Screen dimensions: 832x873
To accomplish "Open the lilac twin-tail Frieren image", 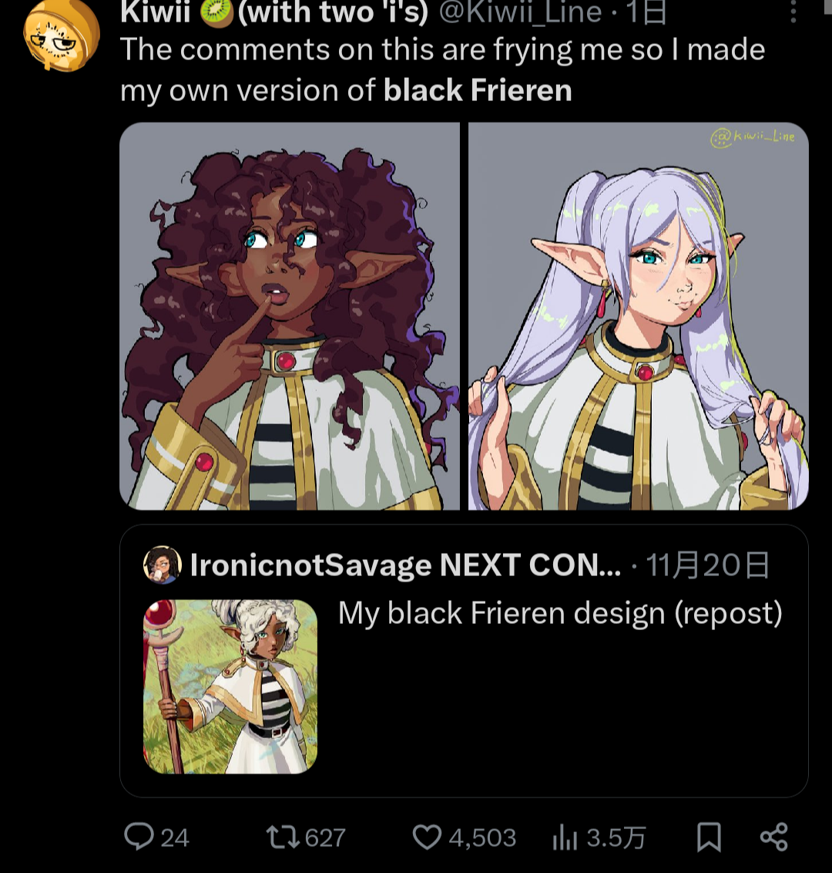I will point(638,316).
